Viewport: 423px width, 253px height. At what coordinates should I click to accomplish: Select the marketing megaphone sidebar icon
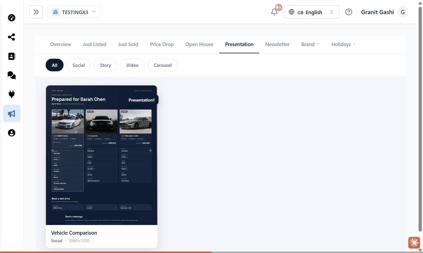pyautogui.click(x=12, y=114)
